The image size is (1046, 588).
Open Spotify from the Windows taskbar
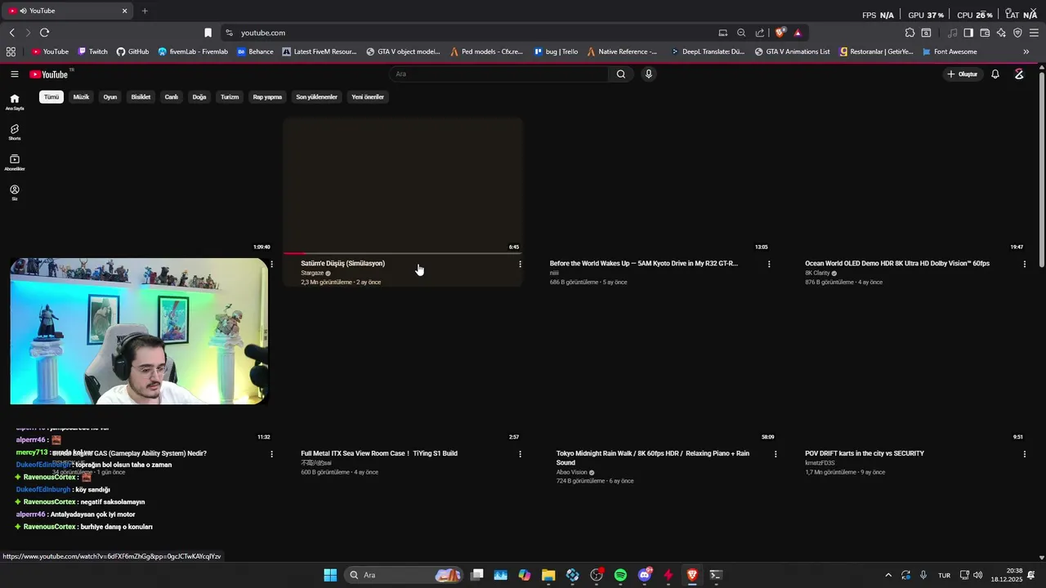coord(620,575)
